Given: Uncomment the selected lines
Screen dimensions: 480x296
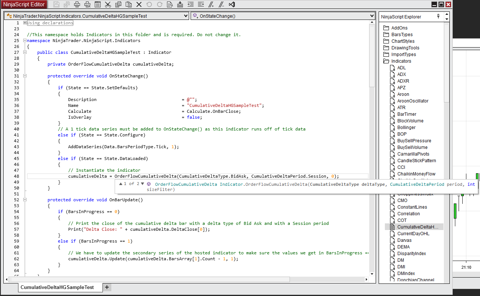Looking at the screenshot, I should (x=222, y=4).
